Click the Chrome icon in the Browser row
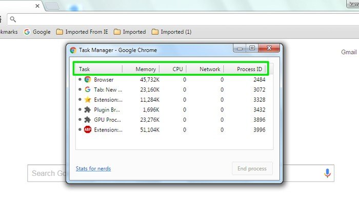This screenshot has width=359, height=201. pos(88,79)
